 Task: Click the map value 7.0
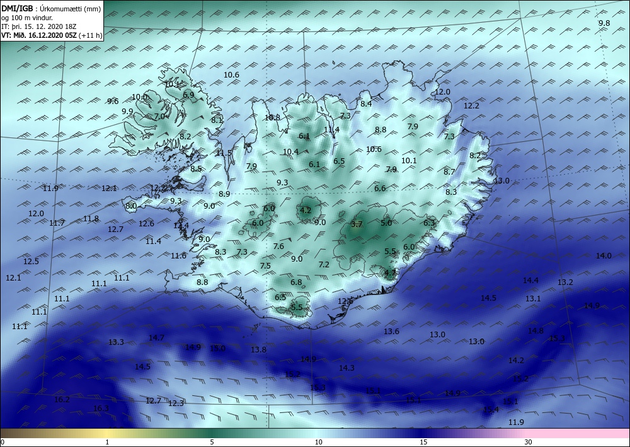tap(159, 116)
